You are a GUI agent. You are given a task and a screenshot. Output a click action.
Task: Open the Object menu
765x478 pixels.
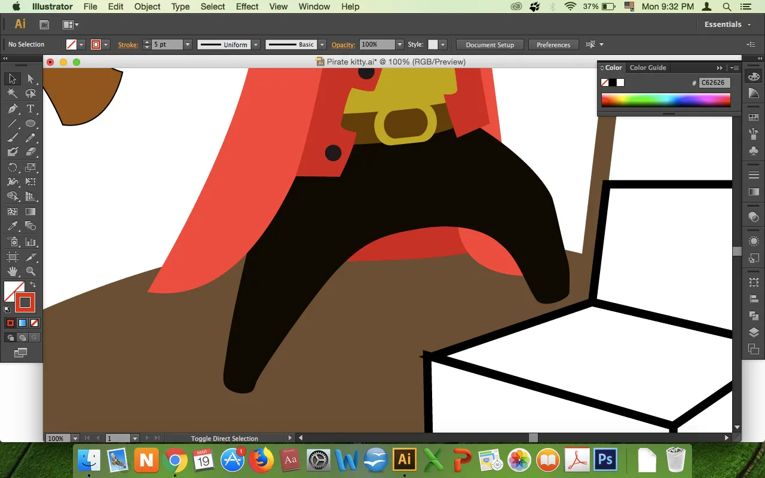coord(147,7)
